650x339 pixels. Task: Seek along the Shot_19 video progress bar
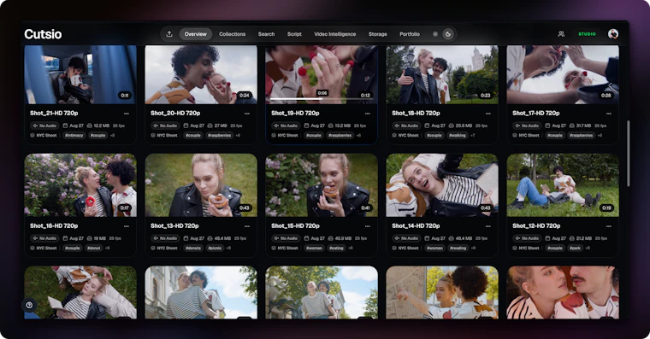pos(322,99)
